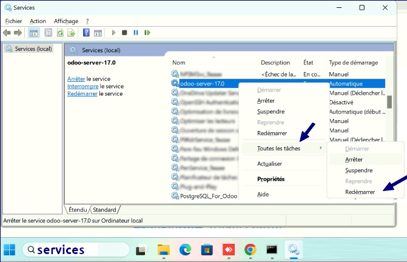Click the Pause service icon
Screen dimensions: 407x262
(135, 33)
